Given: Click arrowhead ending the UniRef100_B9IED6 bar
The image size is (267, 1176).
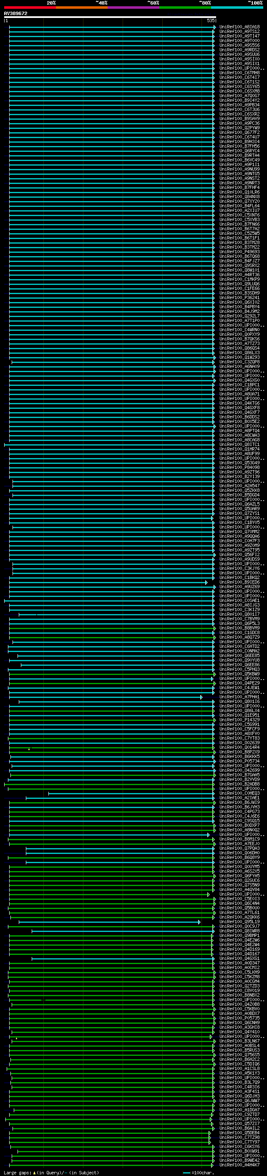Looking at the screenshot, I should [206, 582].
